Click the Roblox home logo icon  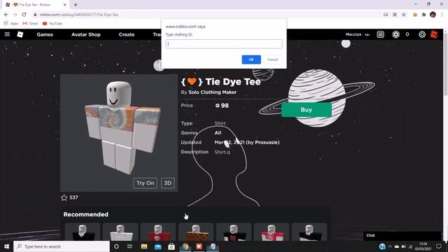tap(20, 34)
